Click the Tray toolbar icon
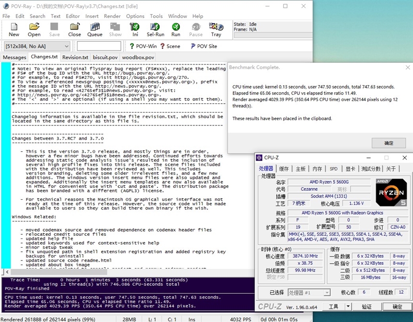This screenshot has height=322, width=413. 216,27
